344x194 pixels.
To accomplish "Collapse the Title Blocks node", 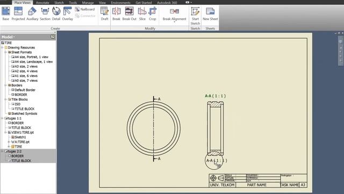I will pyautogui.click(x=6, y=99).
